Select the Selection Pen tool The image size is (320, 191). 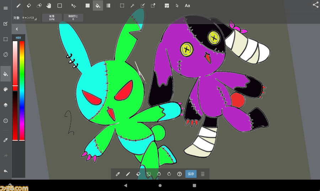pos(143,6)
